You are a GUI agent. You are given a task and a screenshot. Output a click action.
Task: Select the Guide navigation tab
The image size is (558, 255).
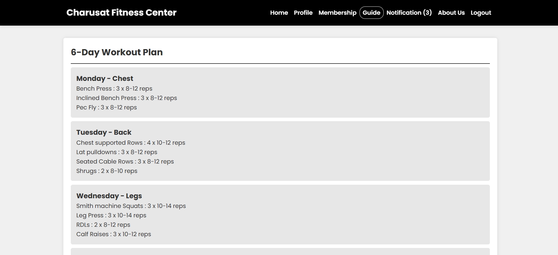click(x=371, y=13)
